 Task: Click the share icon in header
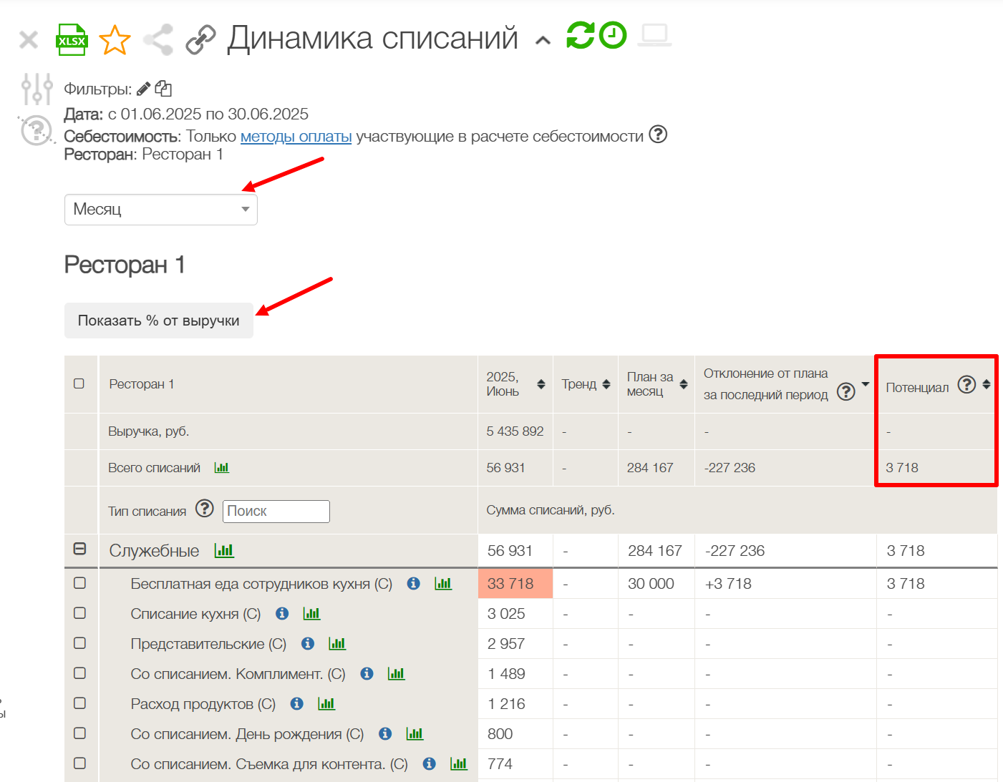[158, 40]
